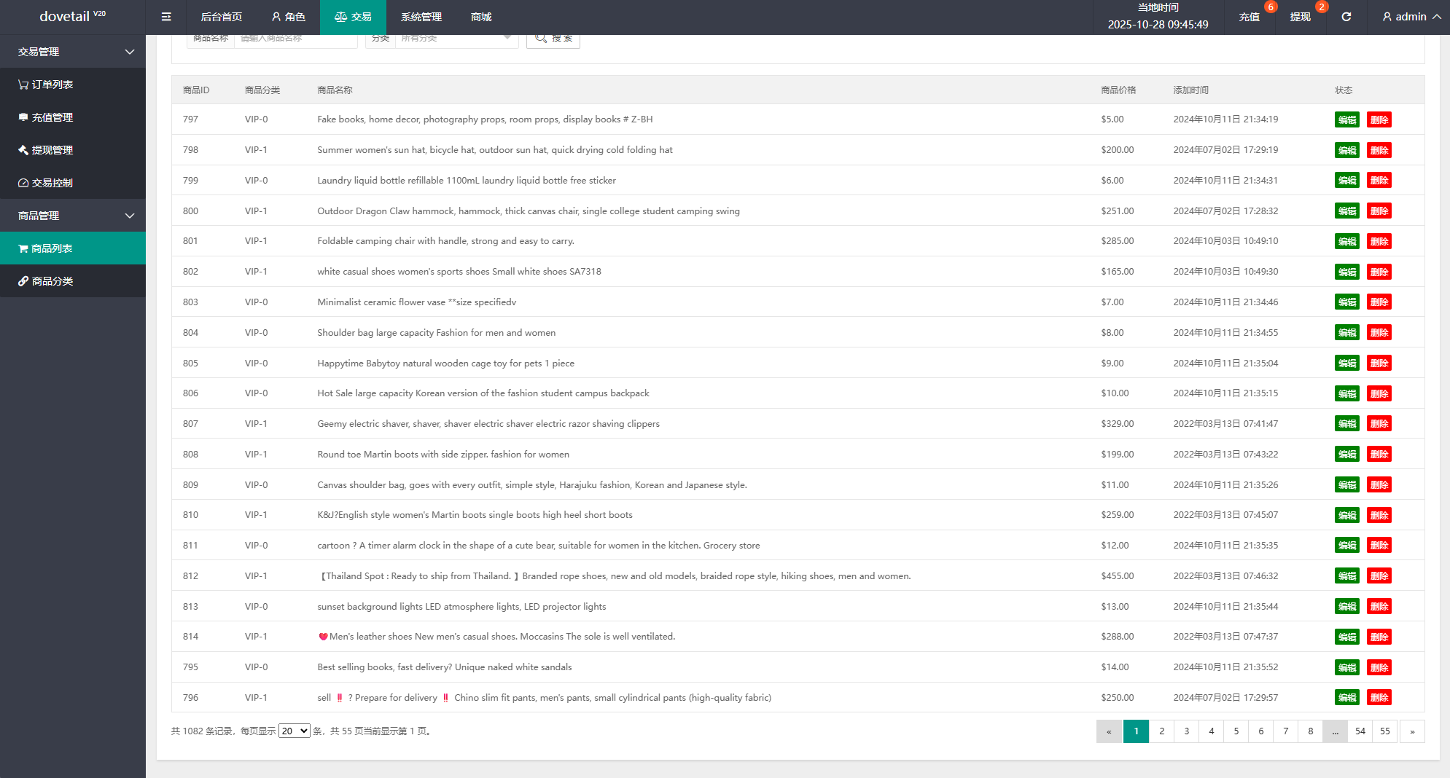This screenshot has height=778, width=1450.
Task: Click red 删除 button for product 805
Action: [x=1379, y=363]
